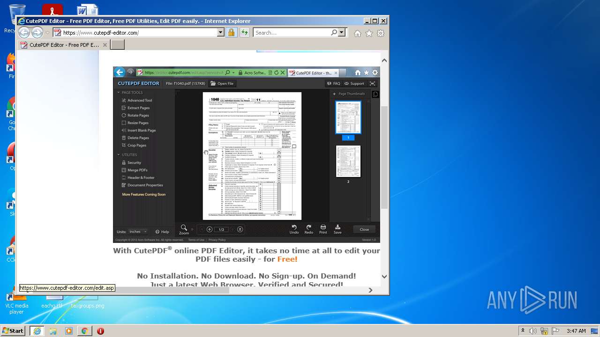600x337 pixels.
Task: Open Windows Explorer folder from the taskbar
Action: coord(53,331)
